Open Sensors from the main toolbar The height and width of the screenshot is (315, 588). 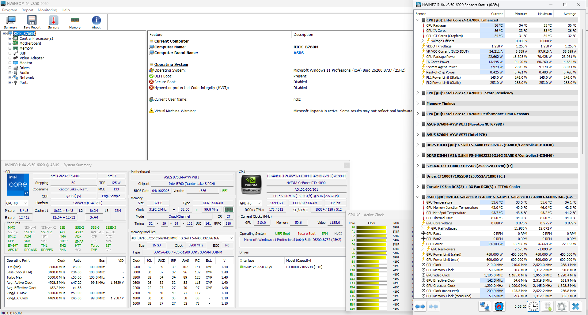53,22
